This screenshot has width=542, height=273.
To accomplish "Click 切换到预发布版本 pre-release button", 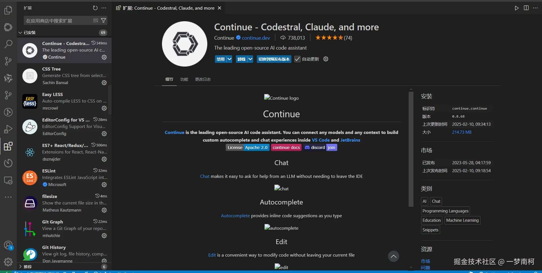I will pos(274,59).
